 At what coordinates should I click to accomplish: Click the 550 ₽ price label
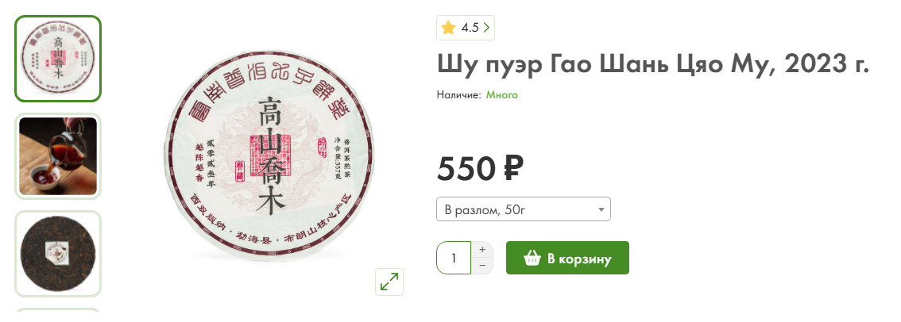[480, 168]
